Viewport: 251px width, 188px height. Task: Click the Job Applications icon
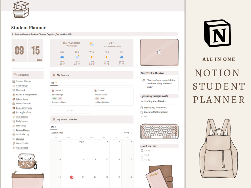pyautogui.click(x=14, y=112)
